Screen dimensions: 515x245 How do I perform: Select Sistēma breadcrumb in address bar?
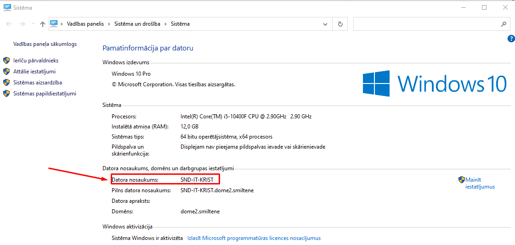coord(180,24)
